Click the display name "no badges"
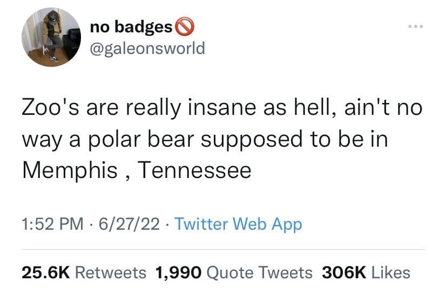The width and height of the screenshot is (447, 295). pyautogui.click(x=130, y=26)
